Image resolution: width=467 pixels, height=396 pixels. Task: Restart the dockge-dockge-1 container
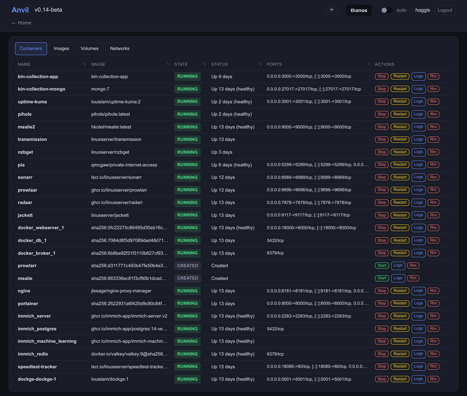click(399, 379)
